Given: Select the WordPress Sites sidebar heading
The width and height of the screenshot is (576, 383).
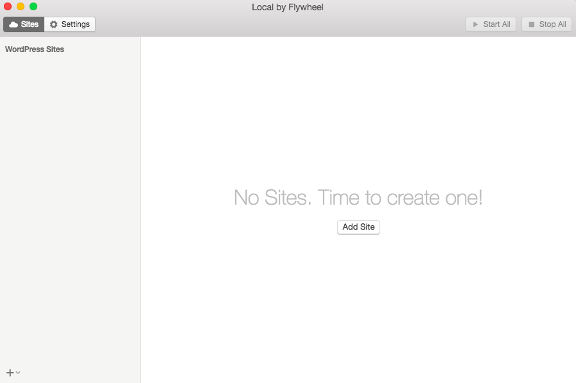Looking at the screenshot, I should (35, 49).
